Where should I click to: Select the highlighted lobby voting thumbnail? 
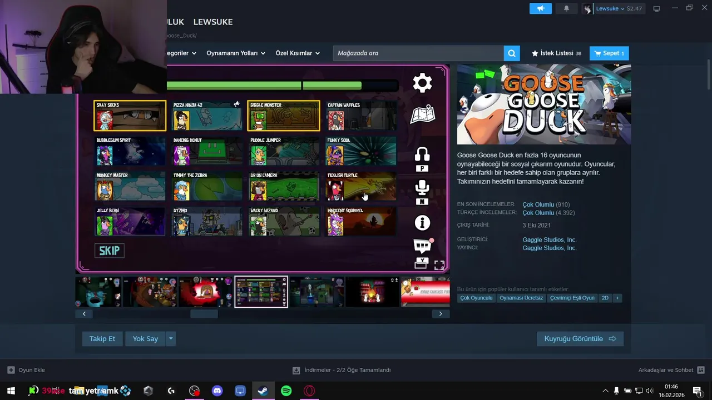(261, 292)
